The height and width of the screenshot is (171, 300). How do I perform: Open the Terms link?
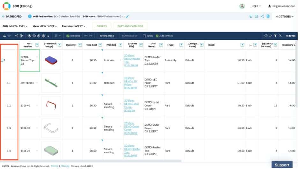pos(54,166)
